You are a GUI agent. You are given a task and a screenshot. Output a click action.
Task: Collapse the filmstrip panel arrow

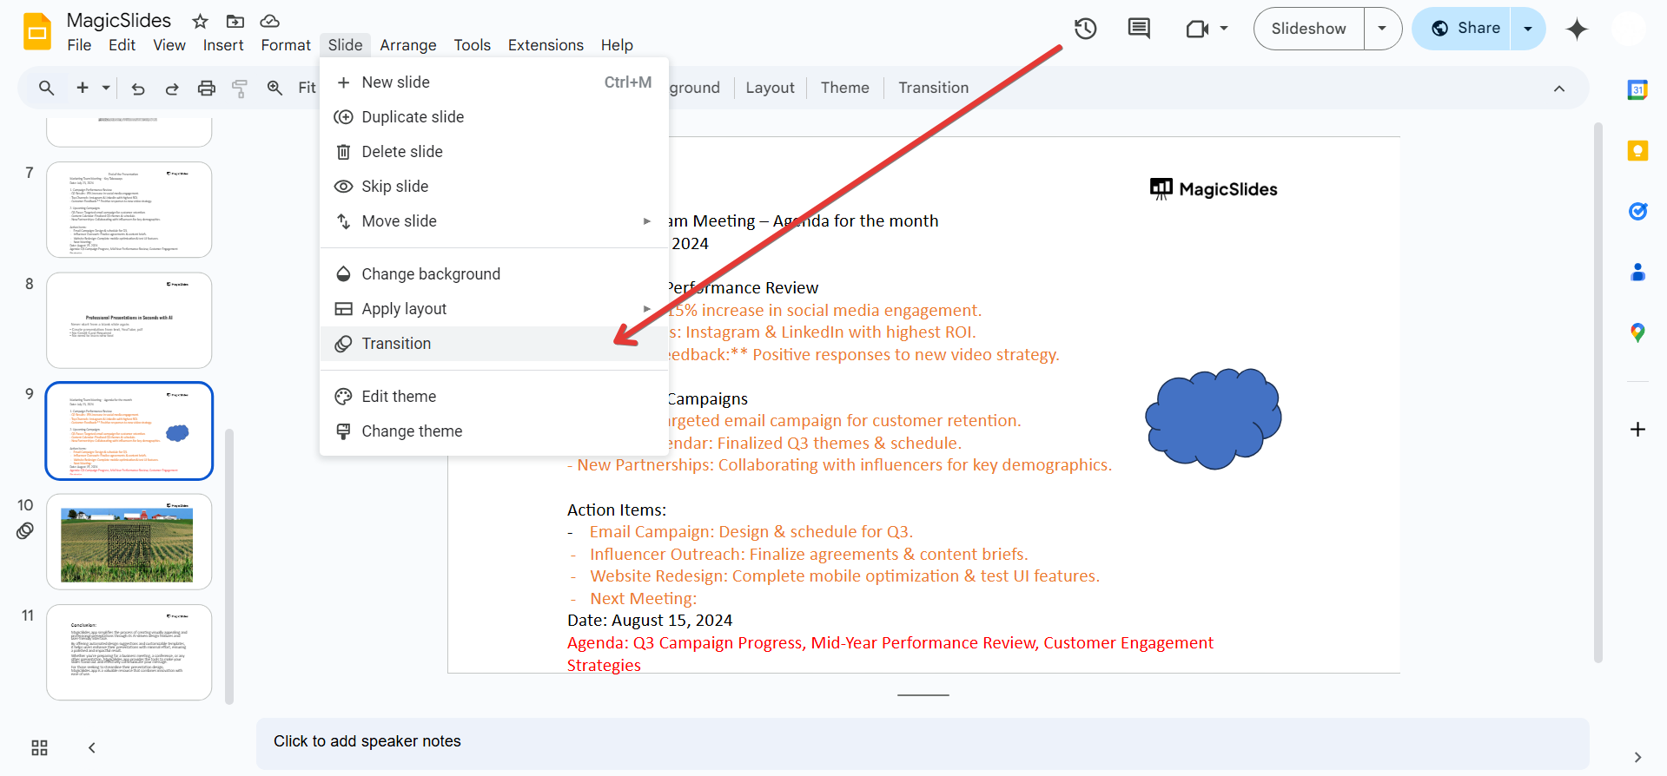click(x=92, y=747)
